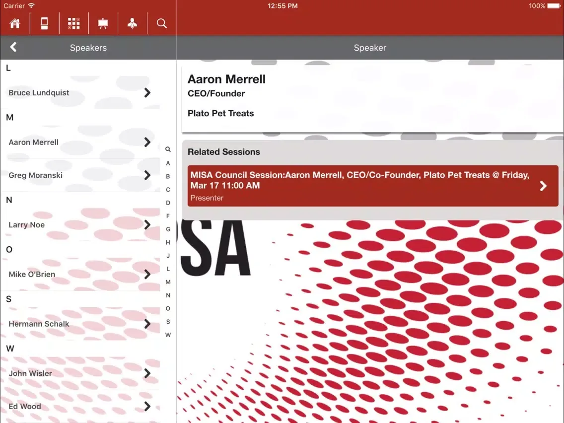564x423 pixels.
Task: Tap the Speaker detail panel title
Action: (370, 48)
